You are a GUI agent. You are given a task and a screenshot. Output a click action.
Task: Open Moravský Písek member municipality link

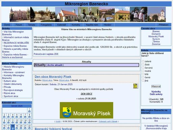click(x=156, y=37)
